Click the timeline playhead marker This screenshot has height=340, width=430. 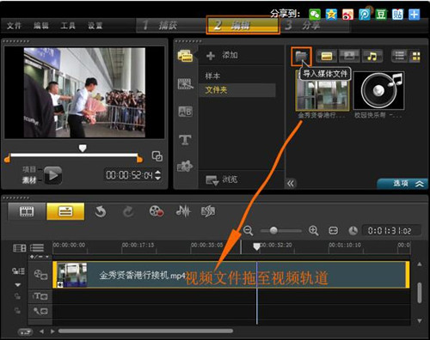[256, 246]
